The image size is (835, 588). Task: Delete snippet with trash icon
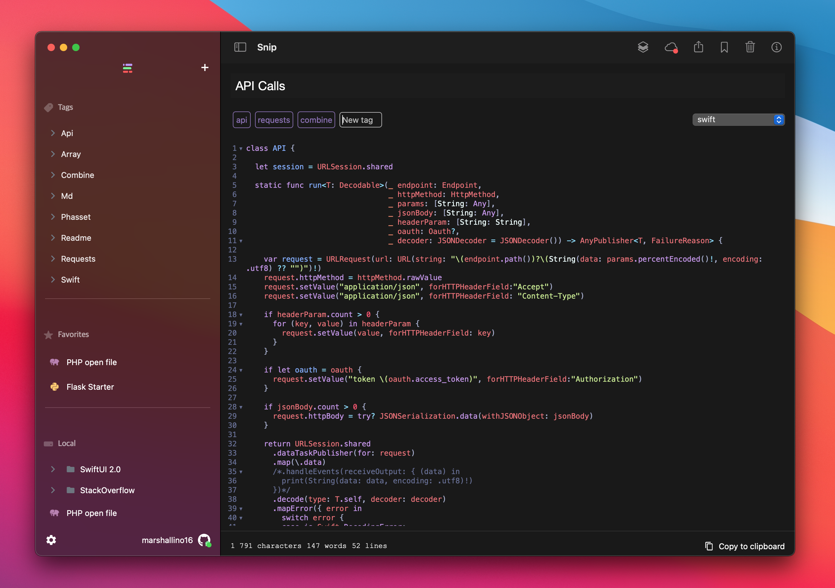750,47
